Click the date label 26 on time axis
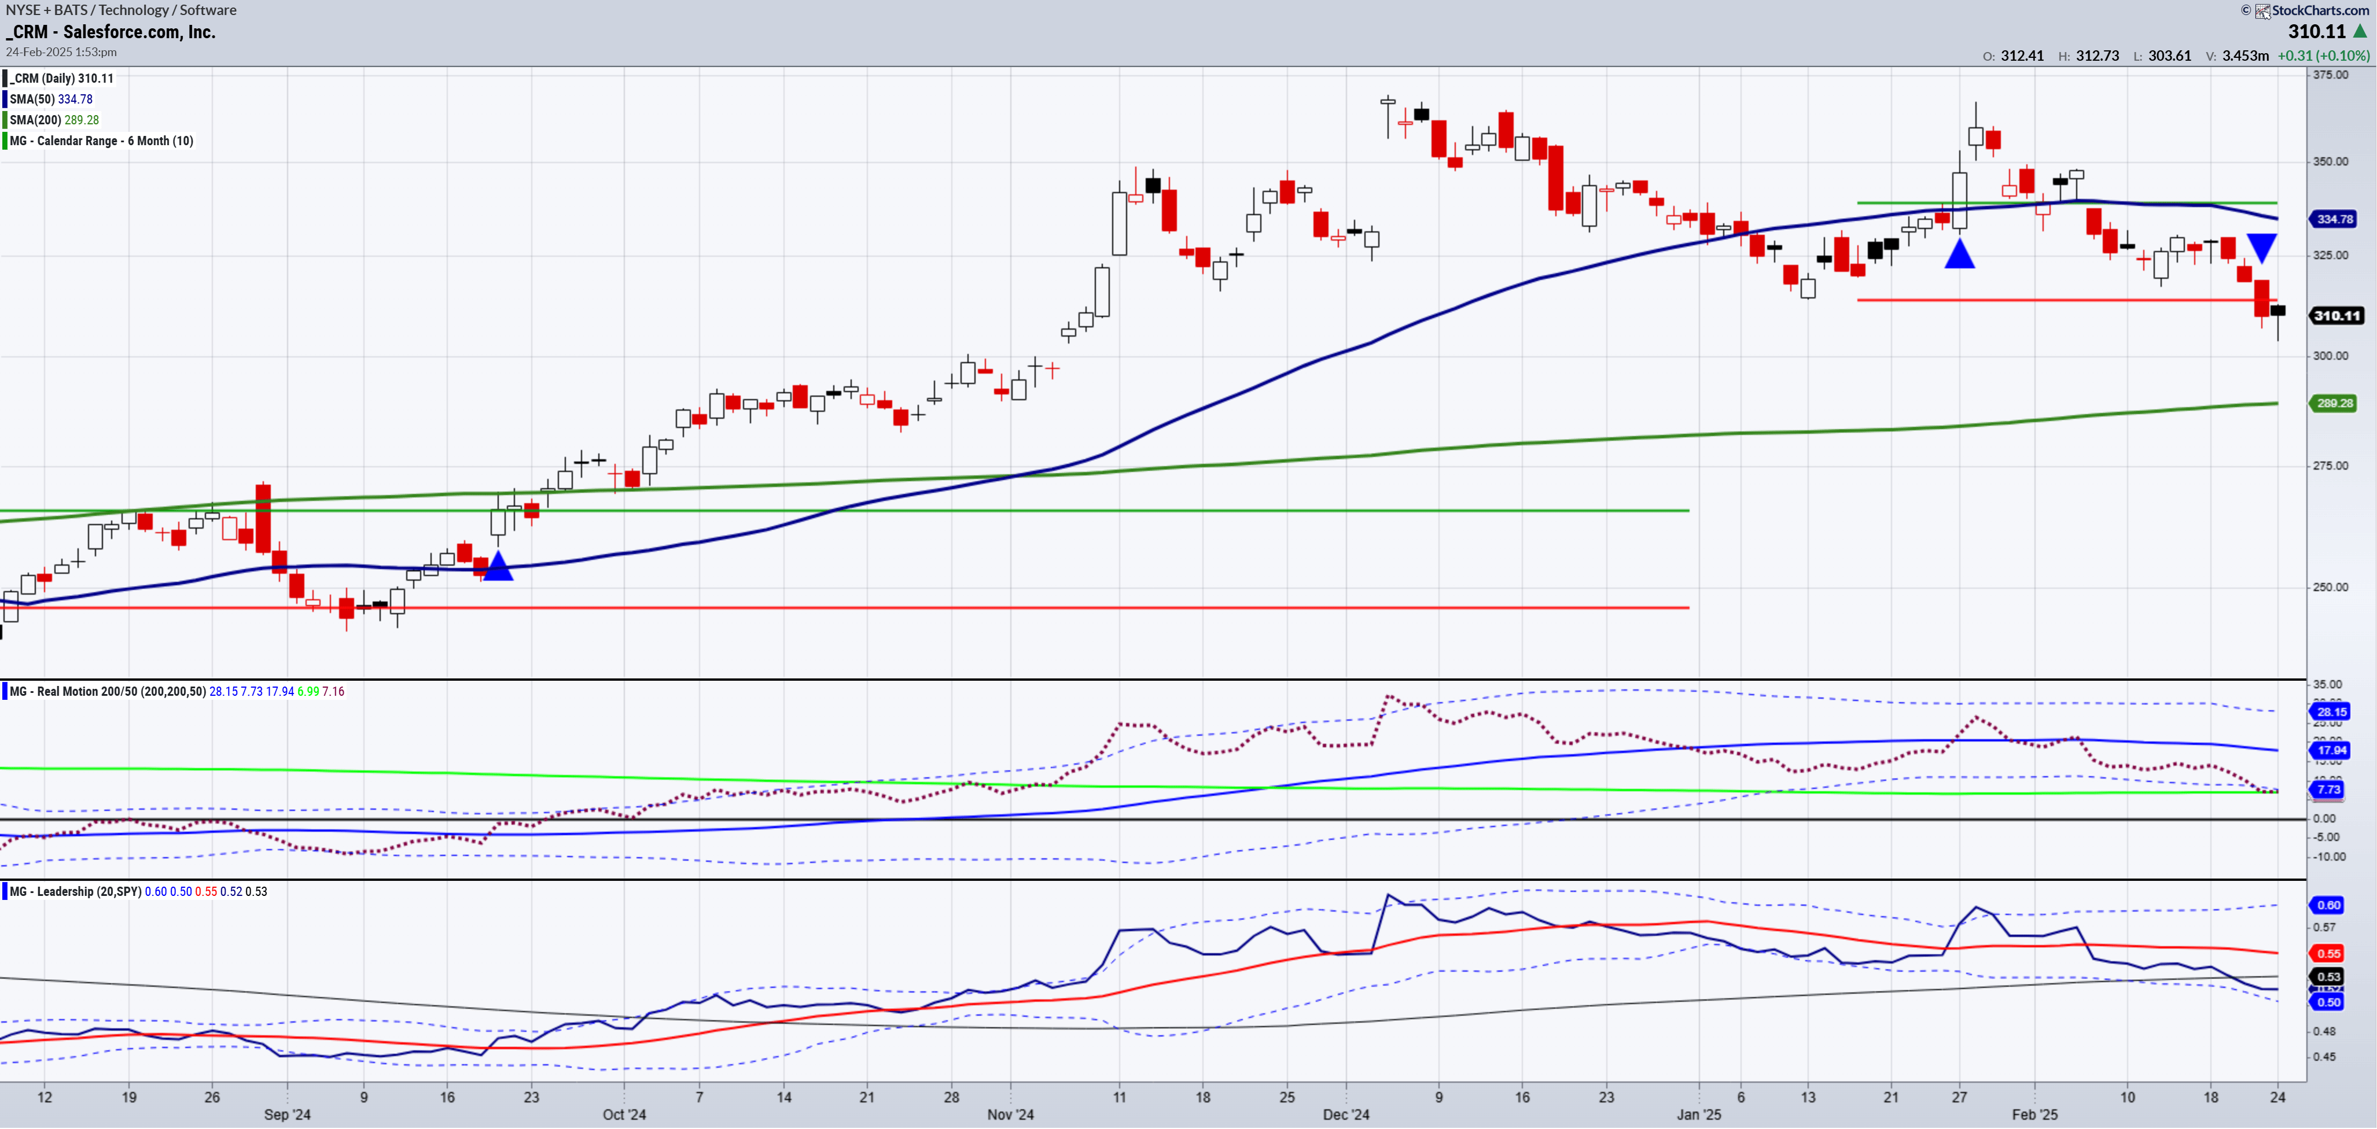The height and width of the screenshot is (1129, 2377). pos(212,1097)
